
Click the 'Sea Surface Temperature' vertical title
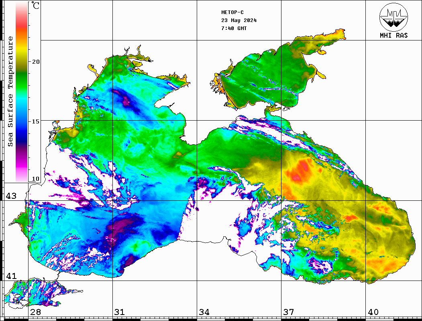point(10,92)
